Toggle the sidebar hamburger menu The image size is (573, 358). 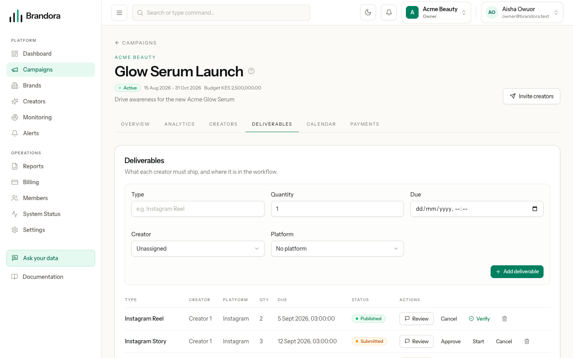tap(119, 13)
